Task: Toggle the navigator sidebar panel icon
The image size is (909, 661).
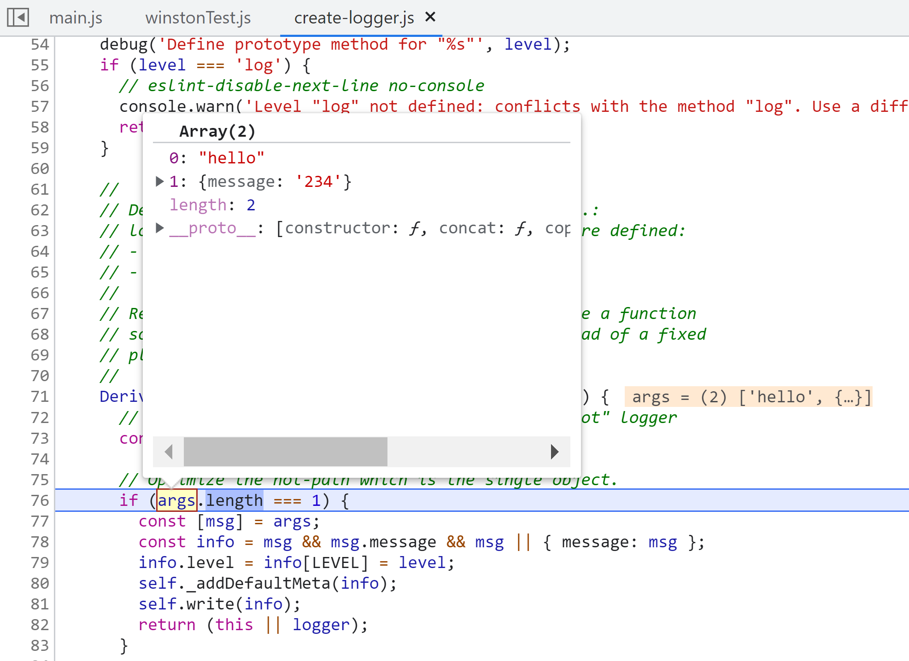Action: (18, 17)
